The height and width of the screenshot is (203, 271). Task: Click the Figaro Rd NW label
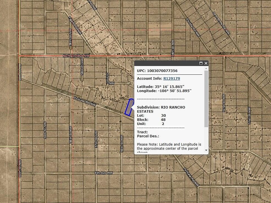point(75,25)
